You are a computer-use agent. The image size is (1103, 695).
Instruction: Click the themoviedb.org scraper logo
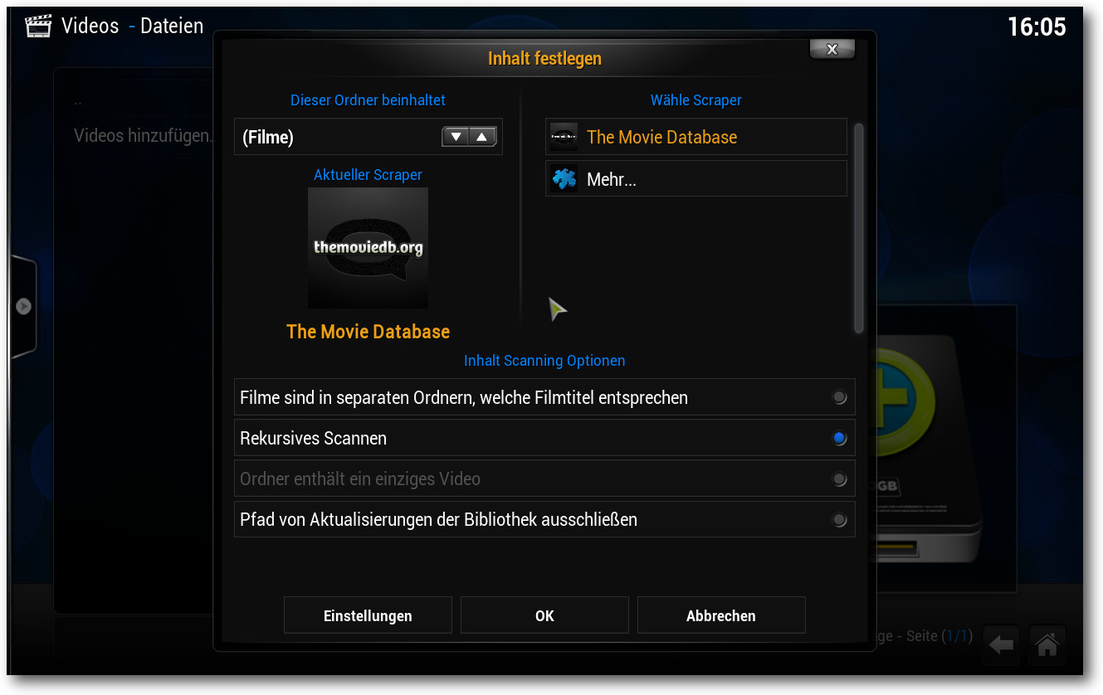[368, 248]
